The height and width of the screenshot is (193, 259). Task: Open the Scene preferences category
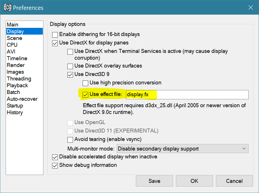pyautogui.click(x=14, y=38)
